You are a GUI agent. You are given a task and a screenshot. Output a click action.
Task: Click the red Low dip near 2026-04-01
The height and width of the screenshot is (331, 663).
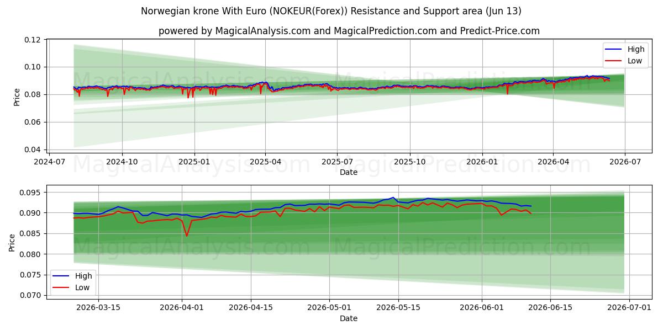(x=187, y=236)
